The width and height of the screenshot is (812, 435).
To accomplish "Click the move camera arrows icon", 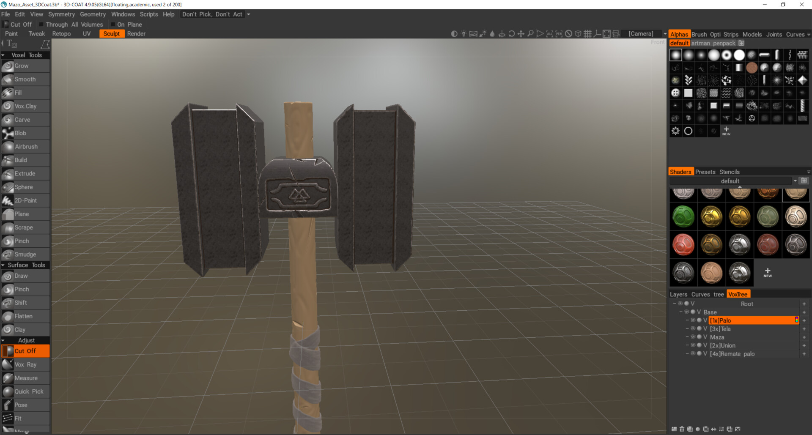I will pos(521,34).
